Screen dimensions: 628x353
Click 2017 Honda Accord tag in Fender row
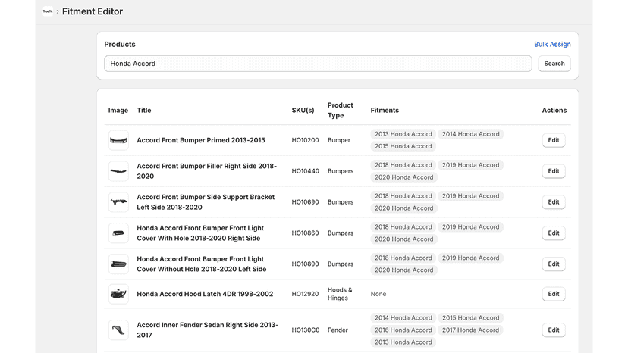470,330
